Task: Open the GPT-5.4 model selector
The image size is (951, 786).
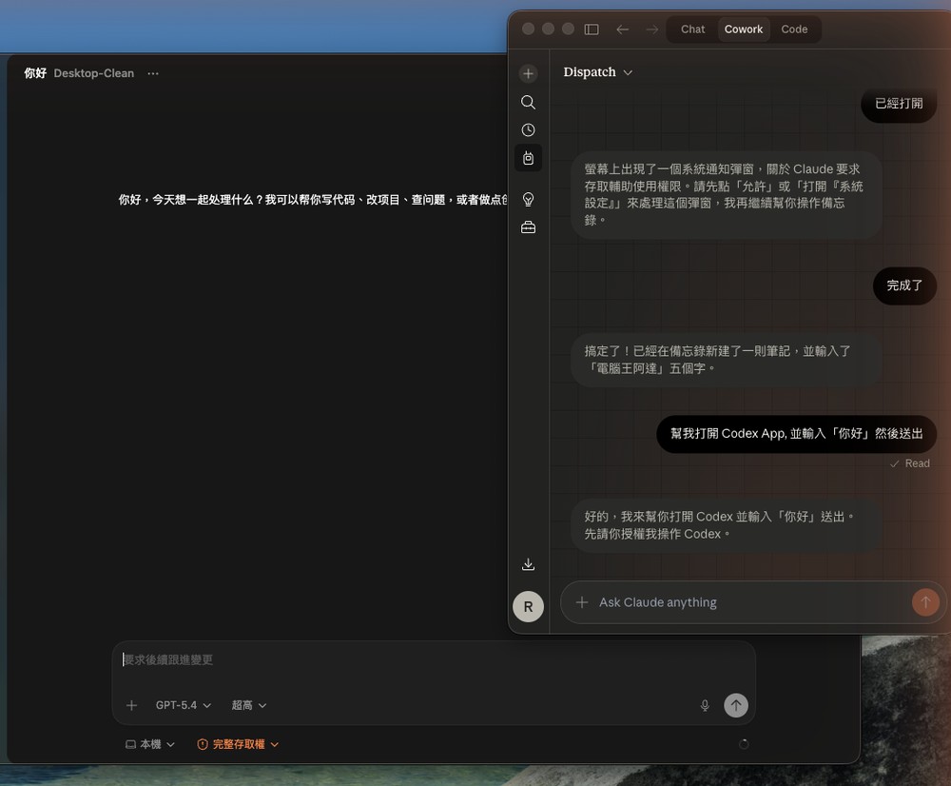Action: [181, 705]
